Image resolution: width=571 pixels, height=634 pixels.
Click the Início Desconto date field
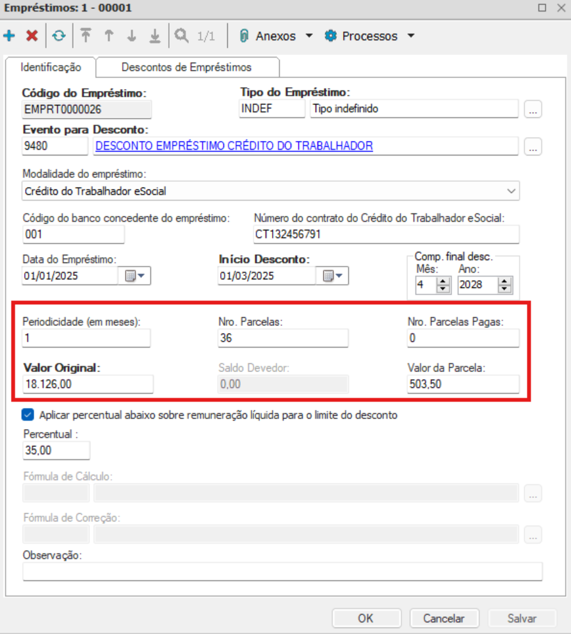267,276
